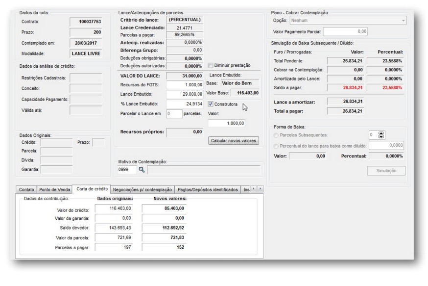428x286 pixels.
Task: Click the Simulação button
Action: [386, 171]
